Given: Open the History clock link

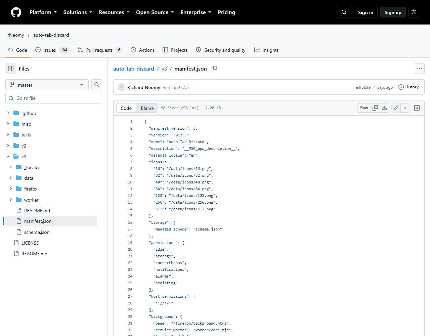Looking at the screenshot, I should coord(408,87).
